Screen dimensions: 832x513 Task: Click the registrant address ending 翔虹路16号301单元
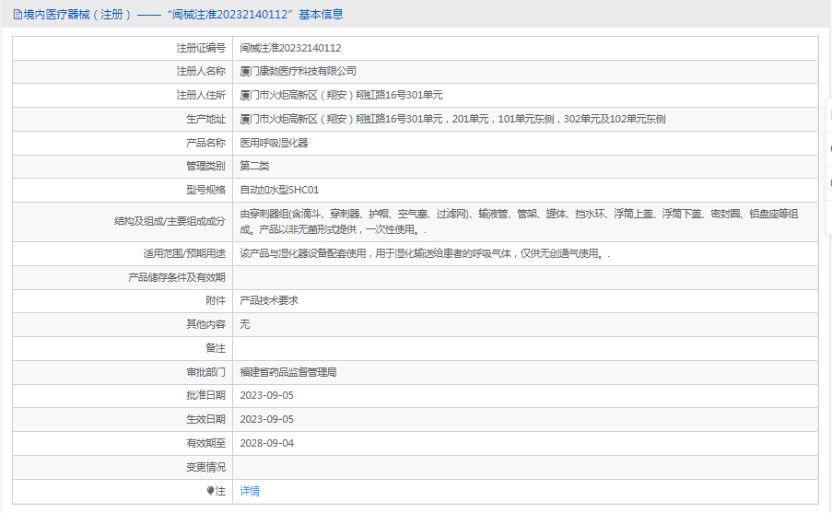point(341,96)
